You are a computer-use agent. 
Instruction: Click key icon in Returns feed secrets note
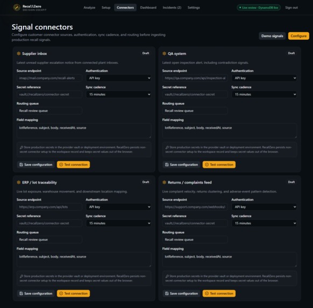point(167,276)
